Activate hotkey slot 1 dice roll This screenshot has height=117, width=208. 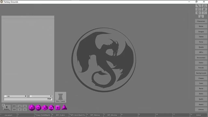point(8,115)
